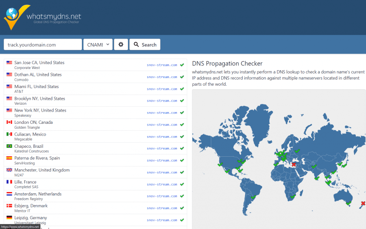Select the Leipzig, Germany server row
Screen dimensions: 366x229
click(x=95, y=220)
